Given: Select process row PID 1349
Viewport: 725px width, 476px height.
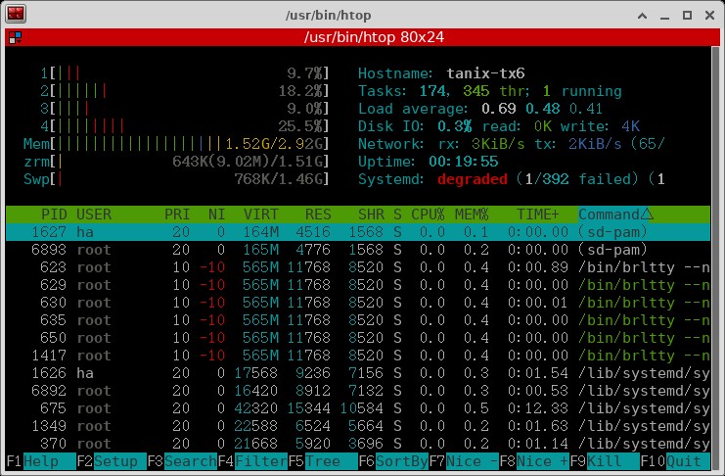Looking at the screenshot, I should click(x=358, y=425).
